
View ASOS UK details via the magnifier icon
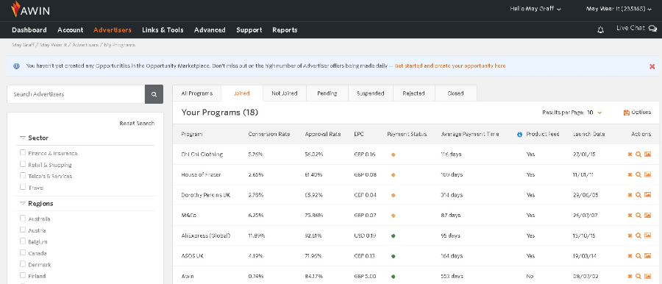pyautogui.click(x=638, y=256)
